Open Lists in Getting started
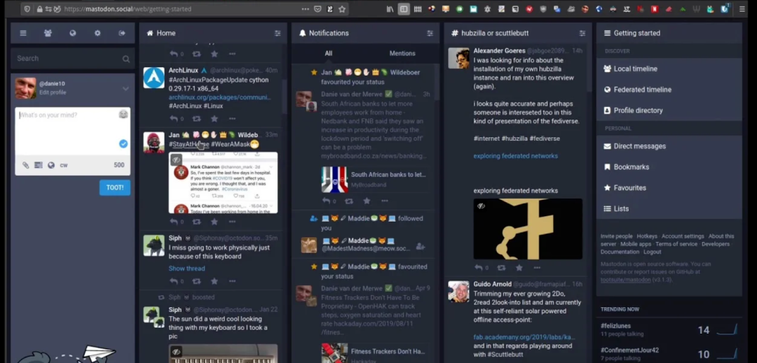 pyautogui.click(x=669, y=208)
